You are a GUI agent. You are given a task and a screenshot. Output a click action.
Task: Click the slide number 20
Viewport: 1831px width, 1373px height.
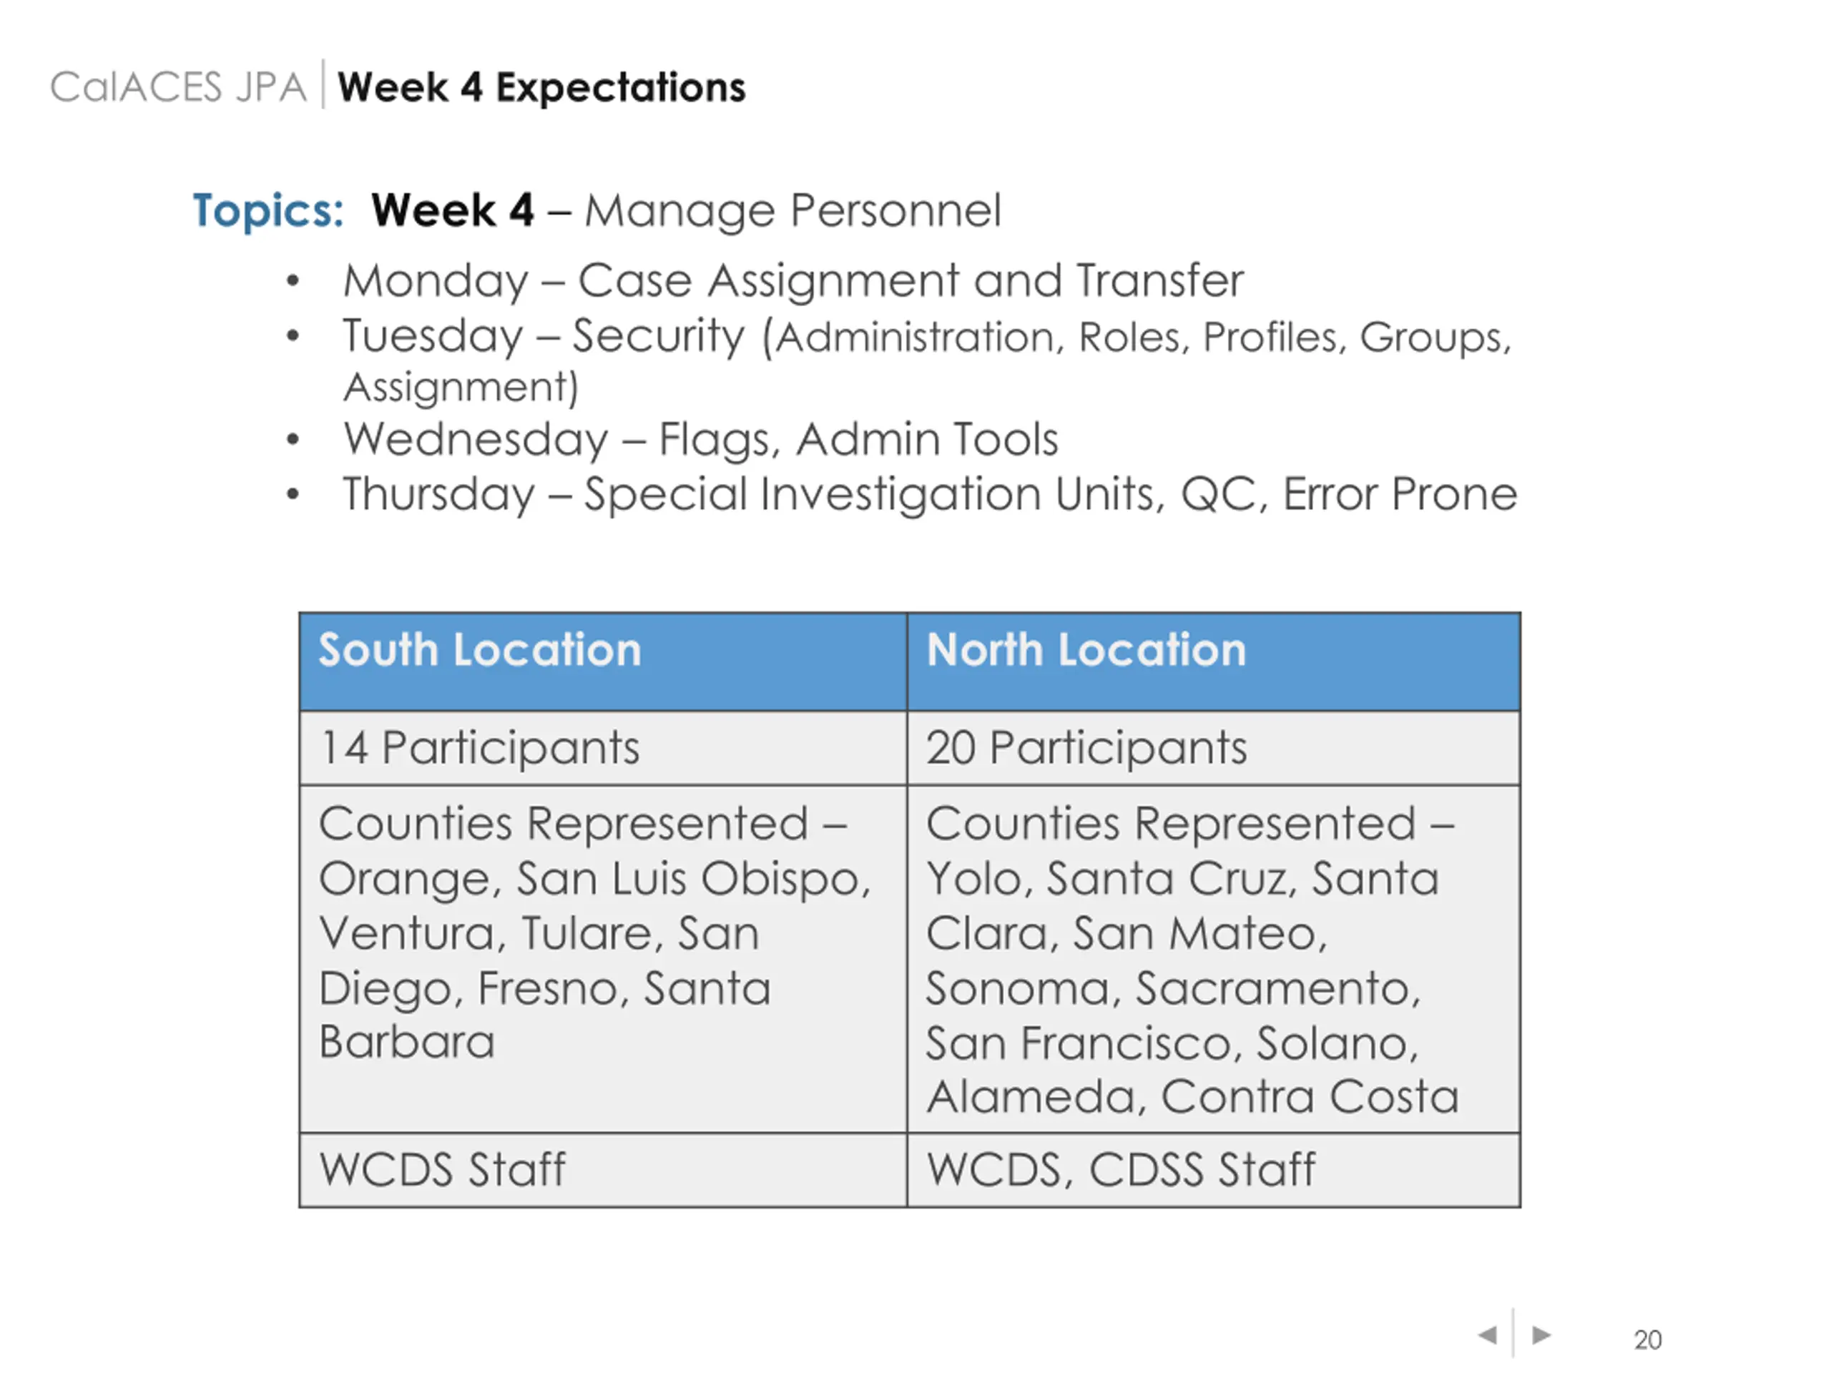point(1647,1339)
